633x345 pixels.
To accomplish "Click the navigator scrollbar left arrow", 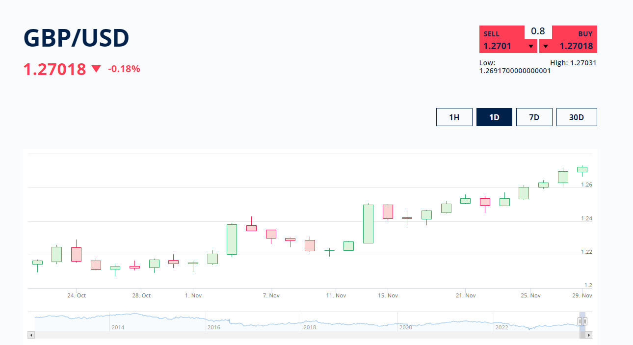I will pyautogui.click(x=31, y=335).
